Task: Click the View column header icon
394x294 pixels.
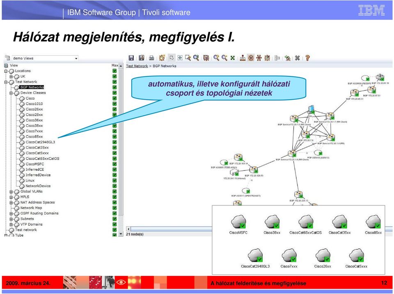Action: tap(6, 65)
